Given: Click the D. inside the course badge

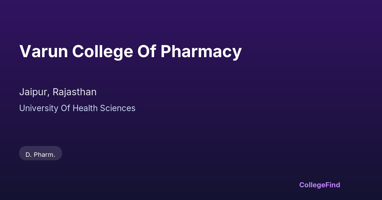Looking at the screenshot, I should click(x=28, y=155).
